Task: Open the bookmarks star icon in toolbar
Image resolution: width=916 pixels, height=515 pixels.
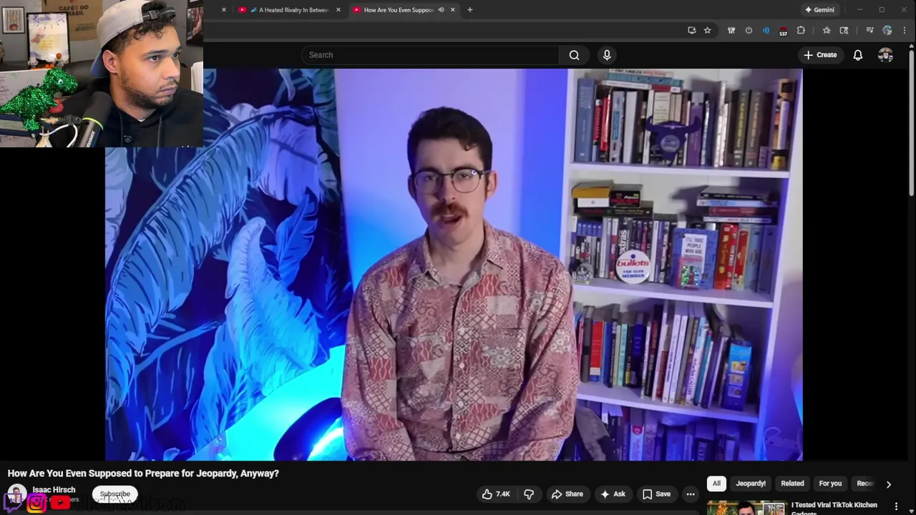Action: [827, 31]
